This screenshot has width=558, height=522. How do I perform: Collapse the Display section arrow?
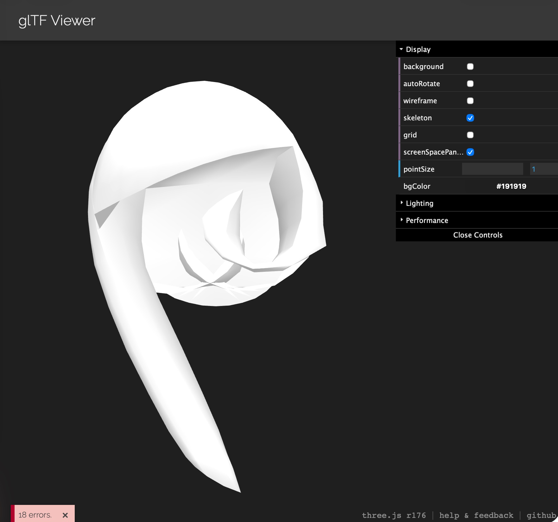[401, 49]
